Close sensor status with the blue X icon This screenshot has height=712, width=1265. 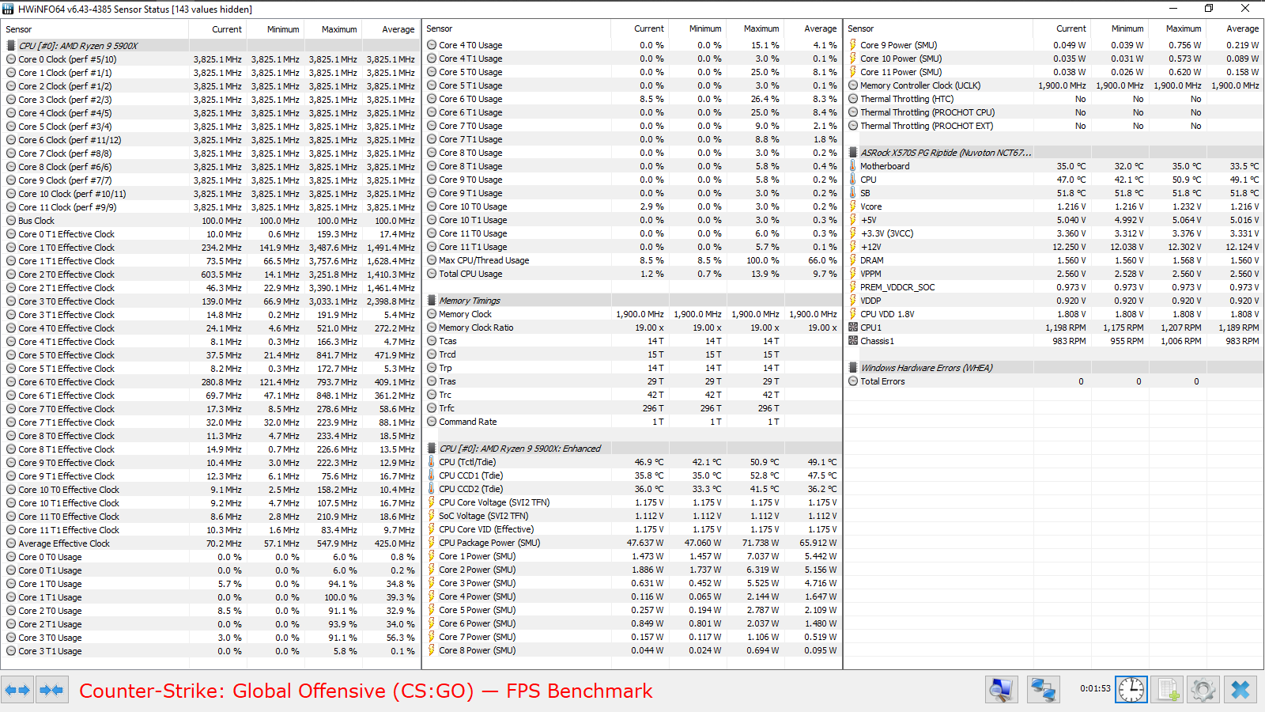pyautogui.click(x=1240, y=690)
